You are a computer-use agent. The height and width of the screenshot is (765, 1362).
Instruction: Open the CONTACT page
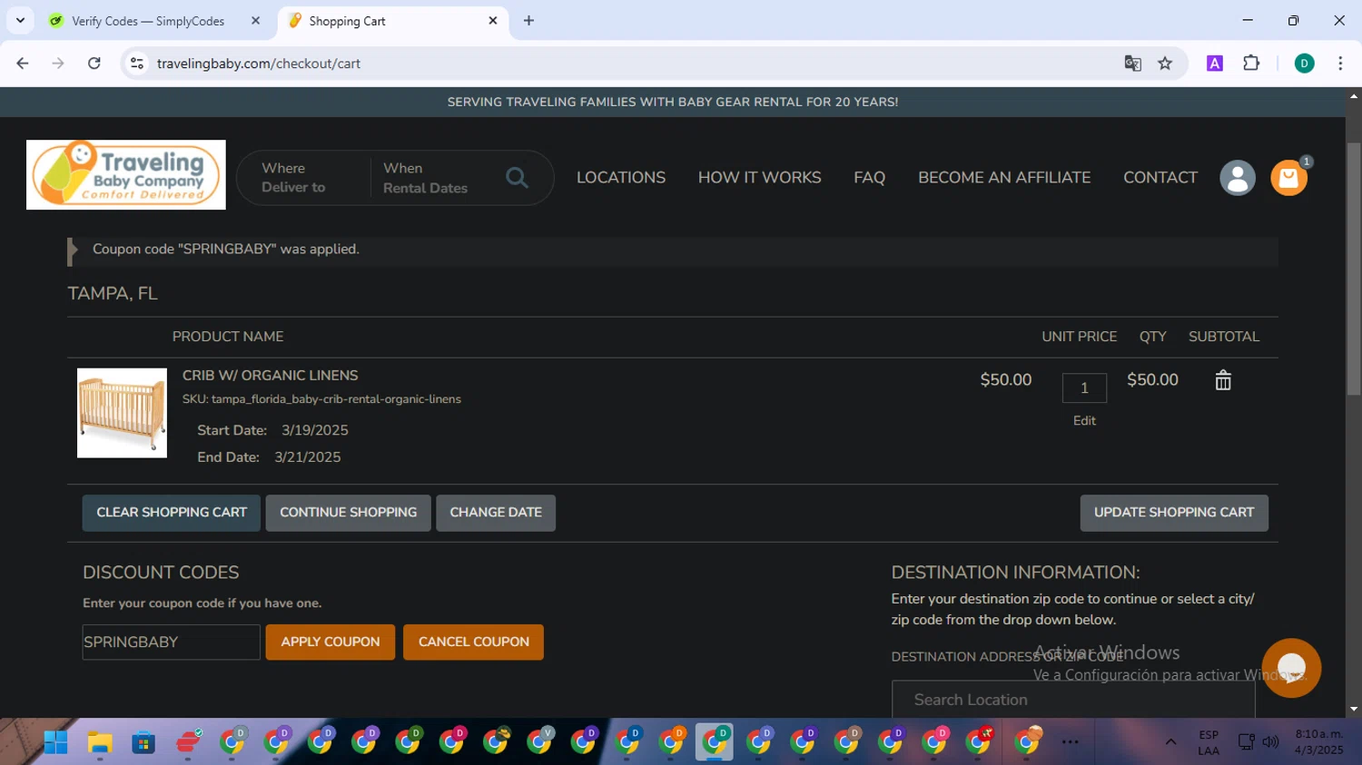(x=1160, y=178)
